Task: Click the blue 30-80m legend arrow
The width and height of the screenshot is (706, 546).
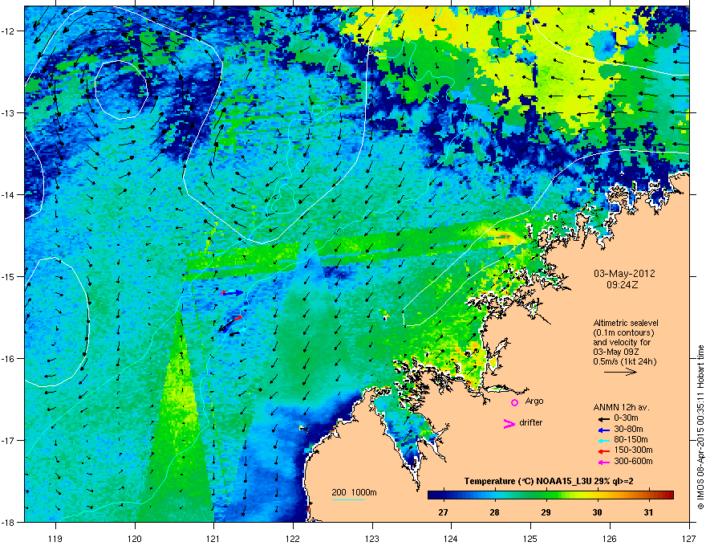Action: pyautogui.click(x=603, y=430)
